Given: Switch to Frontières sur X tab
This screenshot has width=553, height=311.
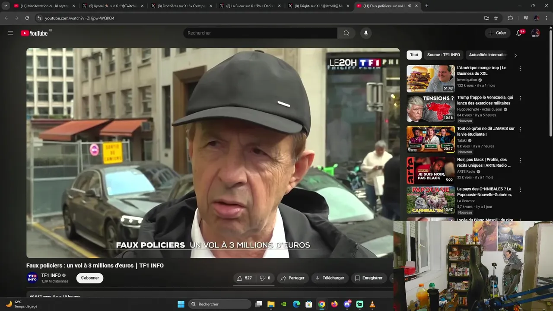Looking at the screenshot, I should click(181, 6).
